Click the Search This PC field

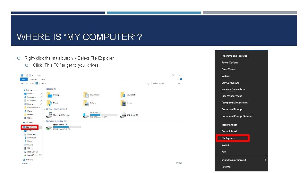click(x=166, y=84)
